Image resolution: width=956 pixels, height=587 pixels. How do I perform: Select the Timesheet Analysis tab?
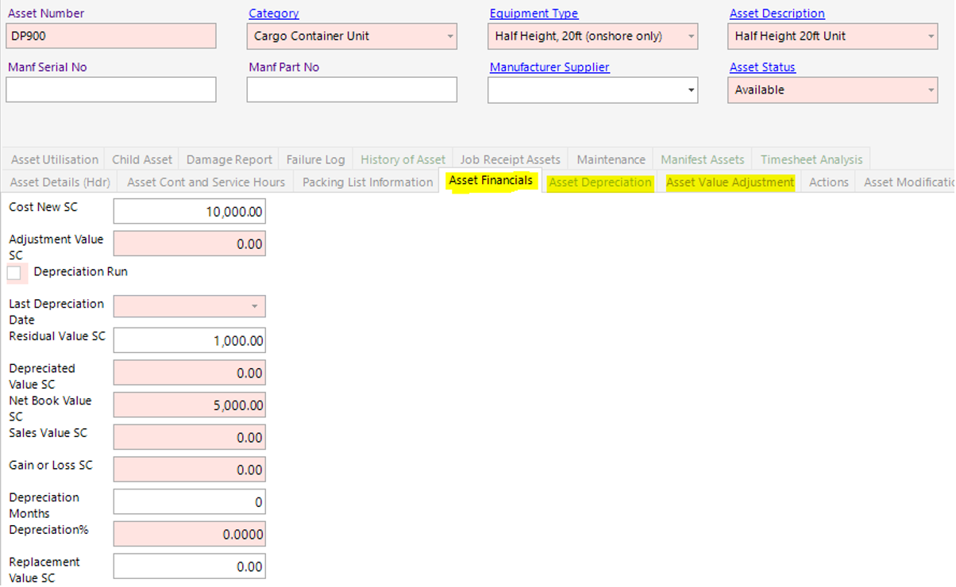click(x=811, y=159)
